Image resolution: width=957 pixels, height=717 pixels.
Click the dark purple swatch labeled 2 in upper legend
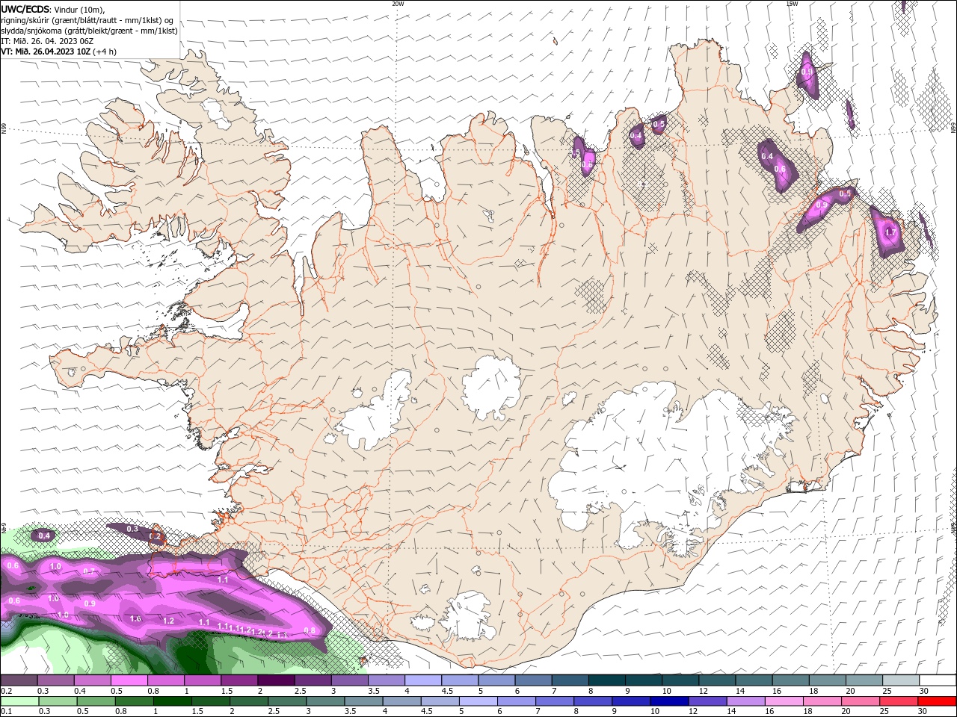pos(277,680)
